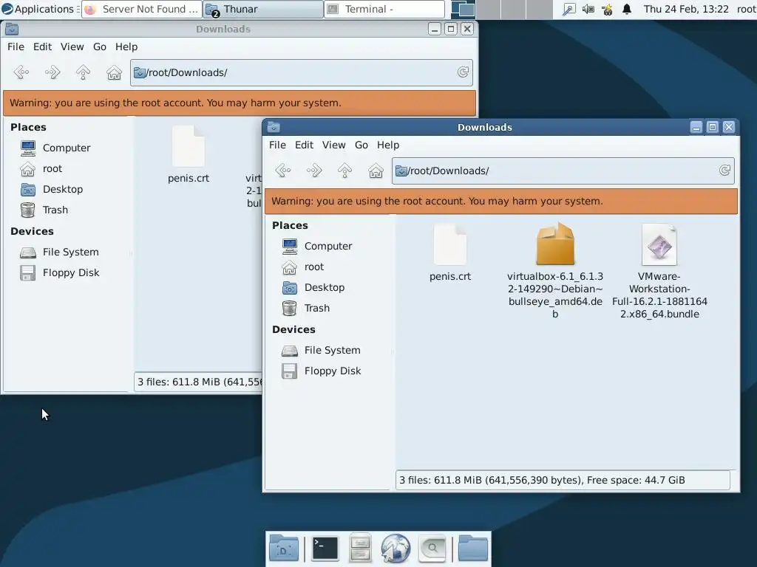Open View menu in rear Downloads window
757x567 pixels.
coord(72,47)
